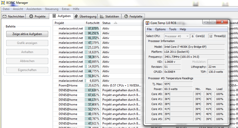This screenshot has height=128, width=238.
Task: Open the Steuerung menu
Action: pos(52,9)
